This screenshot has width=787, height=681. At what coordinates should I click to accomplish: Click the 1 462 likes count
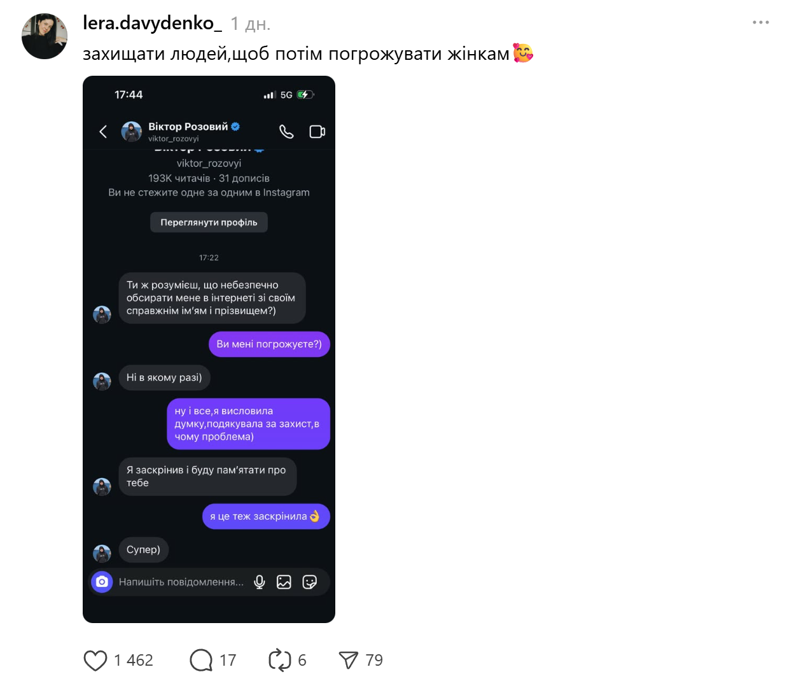point(134,661)
